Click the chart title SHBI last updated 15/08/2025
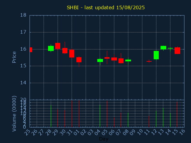191x143 pixels. point(106,7)
